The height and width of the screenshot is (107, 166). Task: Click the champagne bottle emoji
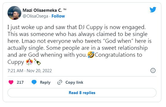[37, 62]
